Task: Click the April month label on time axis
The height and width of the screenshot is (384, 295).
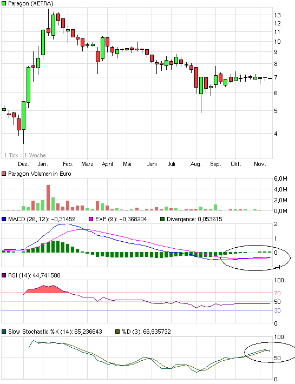Action: tap(107, 164)
